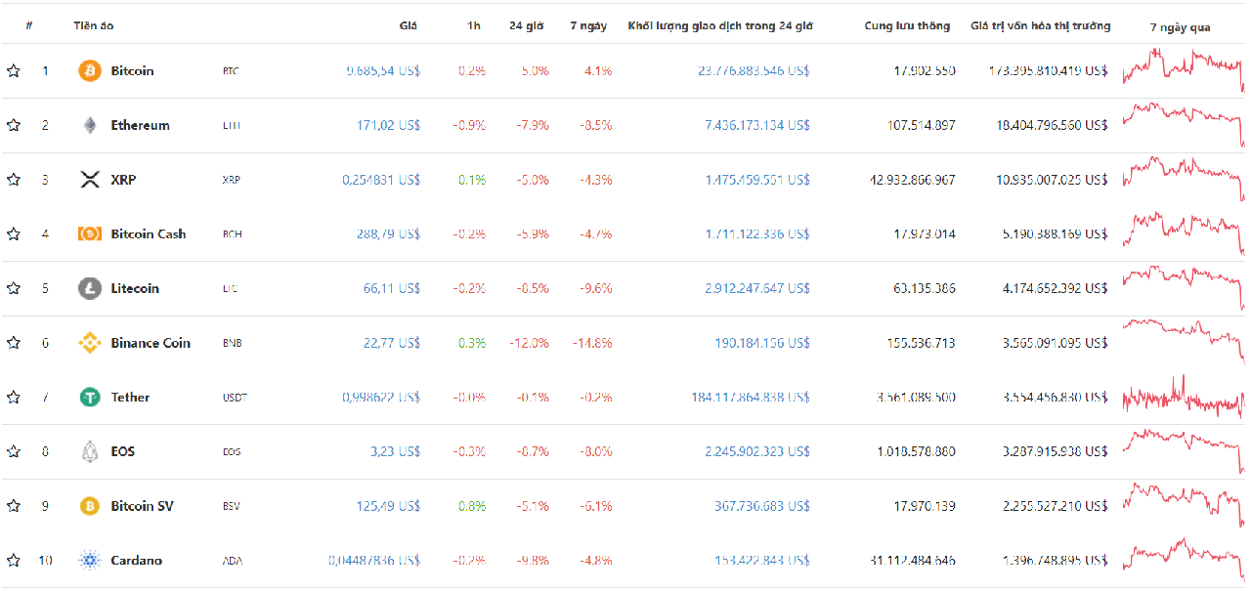Sort the table by the # rank column
Viewport: 1251px width, 591px height.
point(29,26)
